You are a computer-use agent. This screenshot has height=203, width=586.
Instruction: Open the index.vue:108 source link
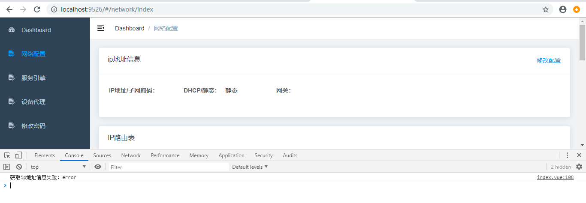(555, 177)
